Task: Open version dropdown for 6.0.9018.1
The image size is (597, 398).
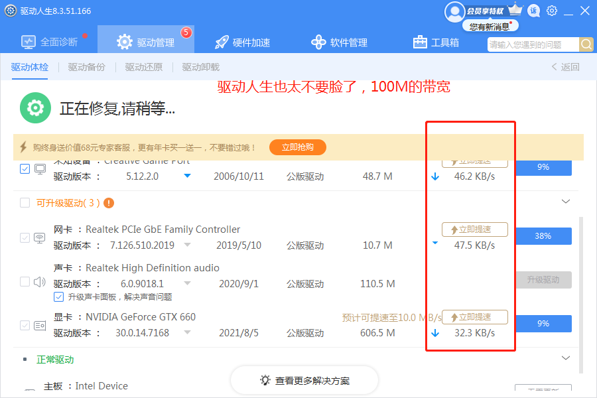Action: click(187, 283)
